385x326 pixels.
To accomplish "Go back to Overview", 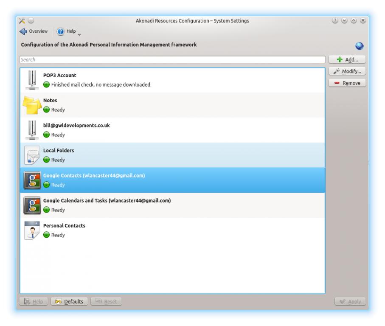I will [x=34, y=31].
